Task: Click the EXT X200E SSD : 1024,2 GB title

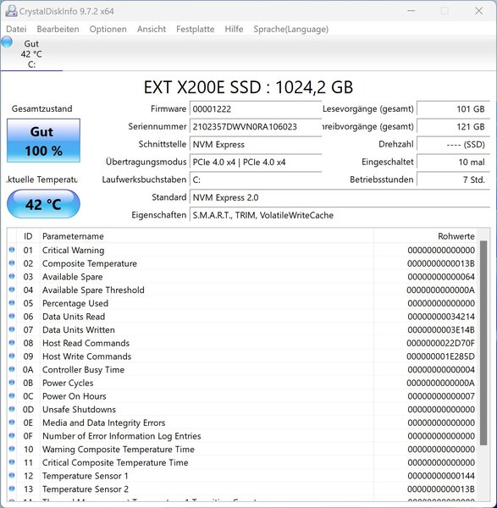Action: (x=248, y=87)
